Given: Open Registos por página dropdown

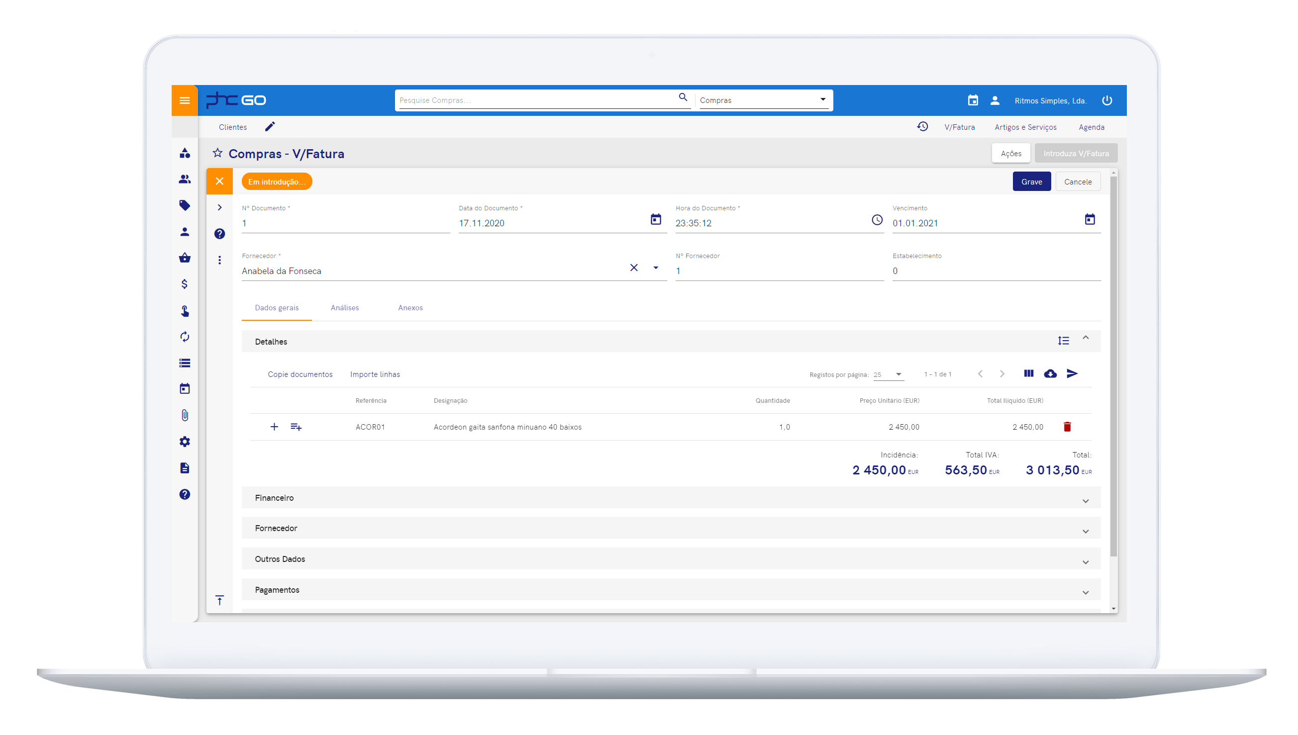Looking at the screenshot, I should [x=888, y=374].
